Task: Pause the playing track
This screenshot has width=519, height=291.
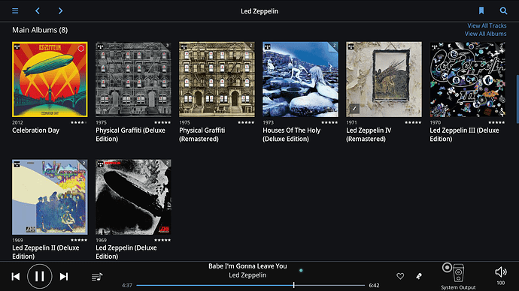Action: point(39,277)
